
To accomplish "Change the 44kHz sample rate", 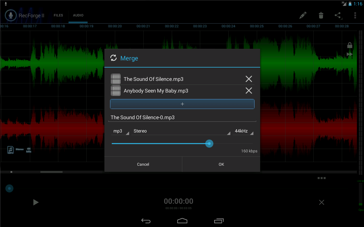I will coord(243,131).
